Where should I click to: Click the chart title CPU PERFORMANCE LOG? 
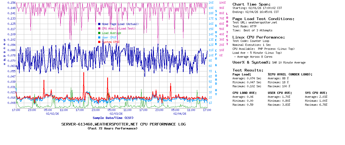click(123, 124)
